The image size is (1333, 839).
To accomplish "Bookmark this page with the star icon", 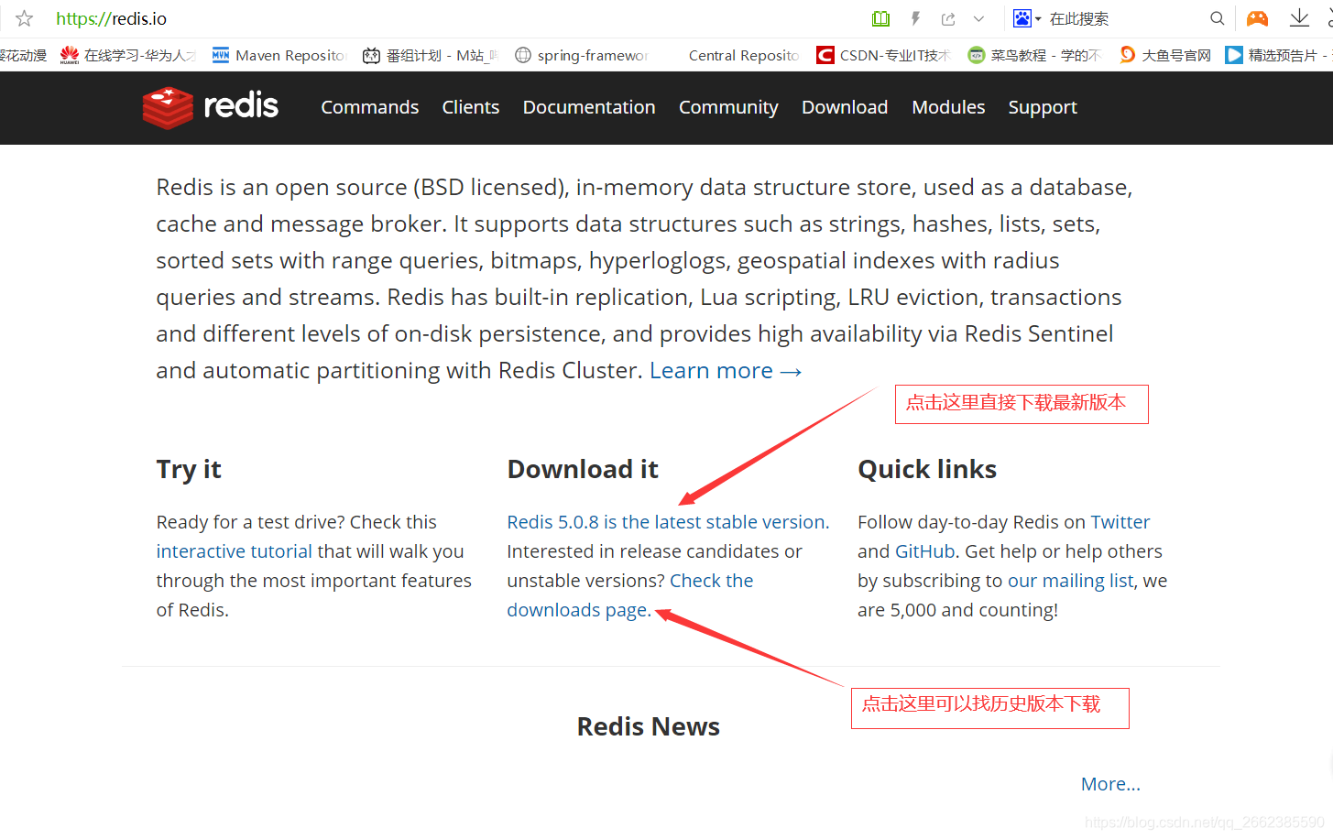I will click(25, 18).
